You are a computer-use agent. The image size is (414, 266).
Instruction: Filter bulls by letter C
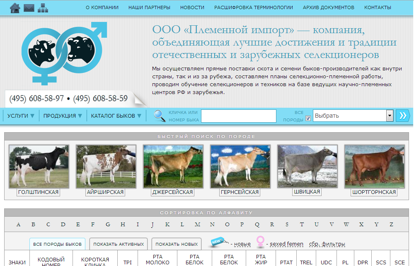coord(48,224)
